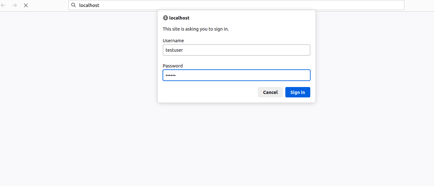Click the localhost text in address bar

click(x=89, y=5)
